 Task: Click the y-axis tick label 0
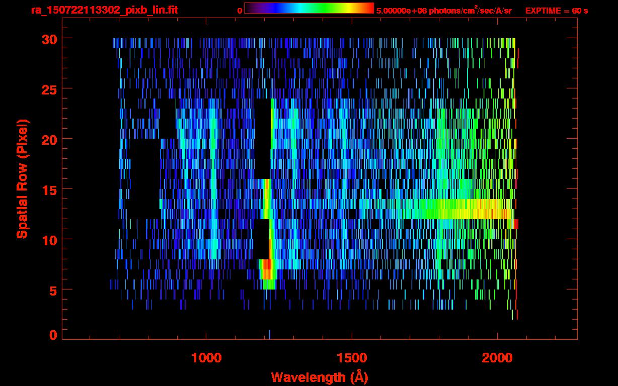[53, 335]
